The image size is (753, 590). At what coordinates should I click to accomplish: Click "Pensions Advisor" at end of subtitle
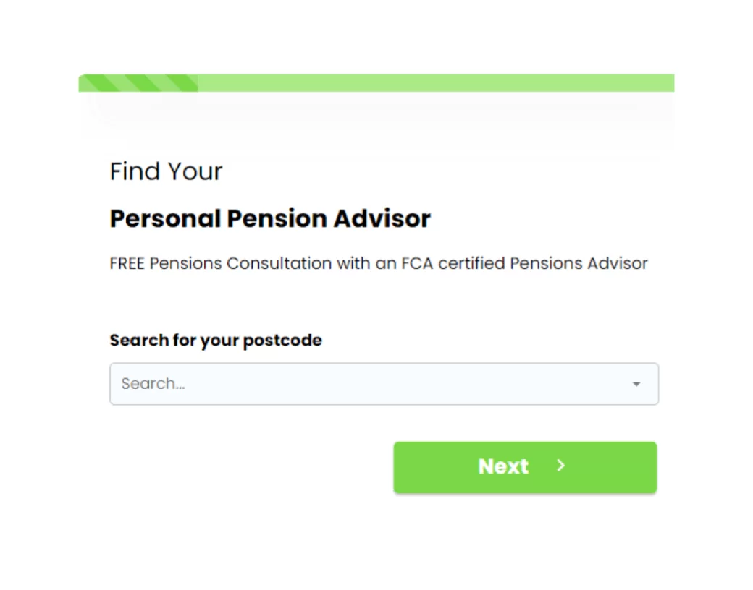coord(579,263)
